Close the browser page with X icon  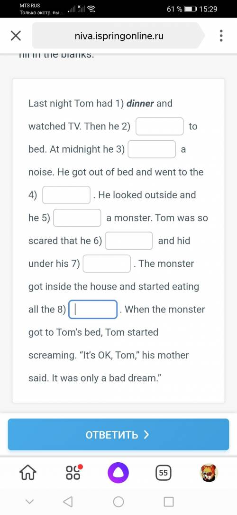(16, 36)
